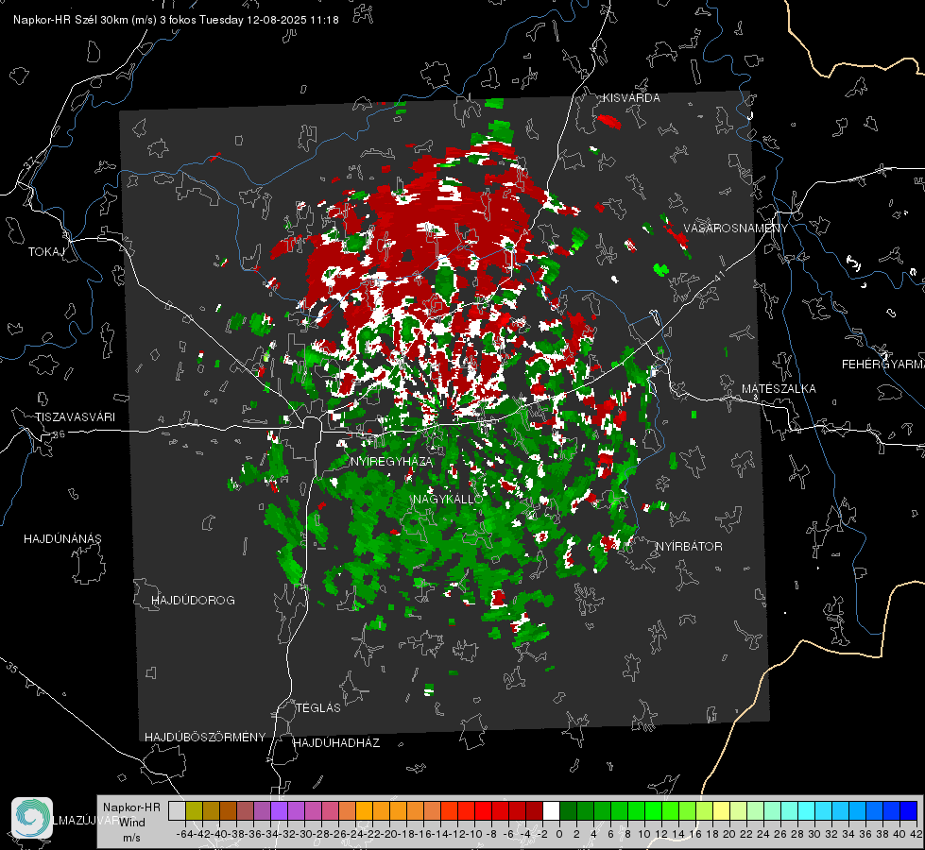Select the purple swatch between -34 and -32

pos(279,810)
